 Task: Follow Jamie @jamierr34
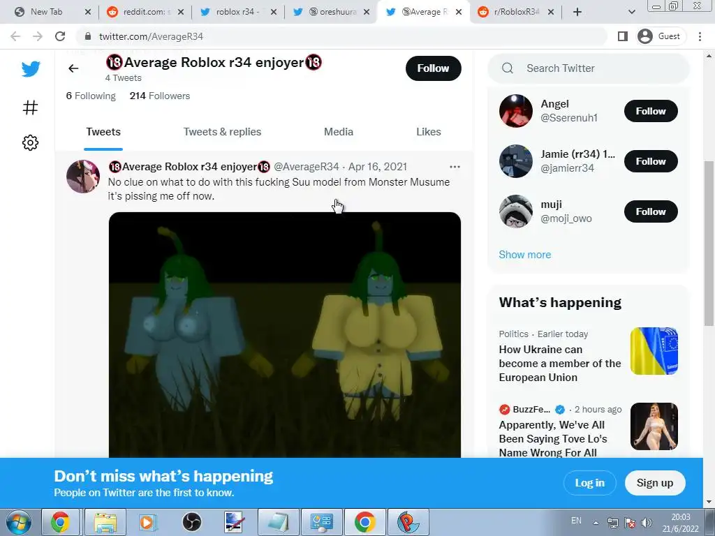pyautogui.click(x=651, y=161)
